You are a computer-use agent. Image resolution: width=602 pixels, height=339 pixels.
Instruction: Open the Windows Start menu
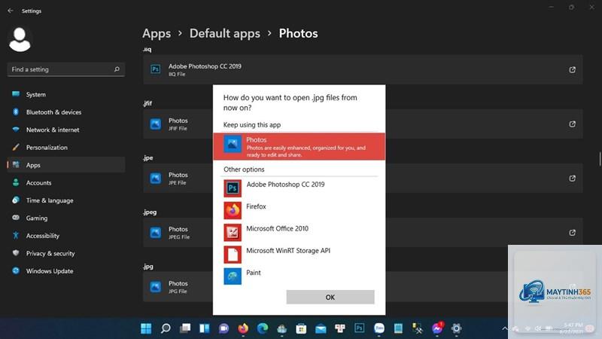[x=146, y=328]
